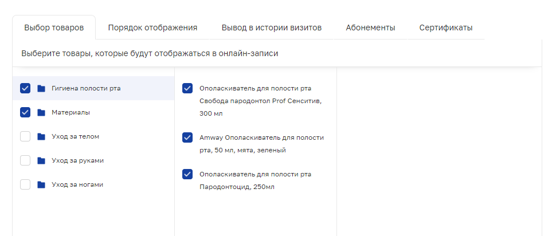556x236 pixels.
Task: Click the folder icon beside Материалы
Action: click(x=41, y=112)
